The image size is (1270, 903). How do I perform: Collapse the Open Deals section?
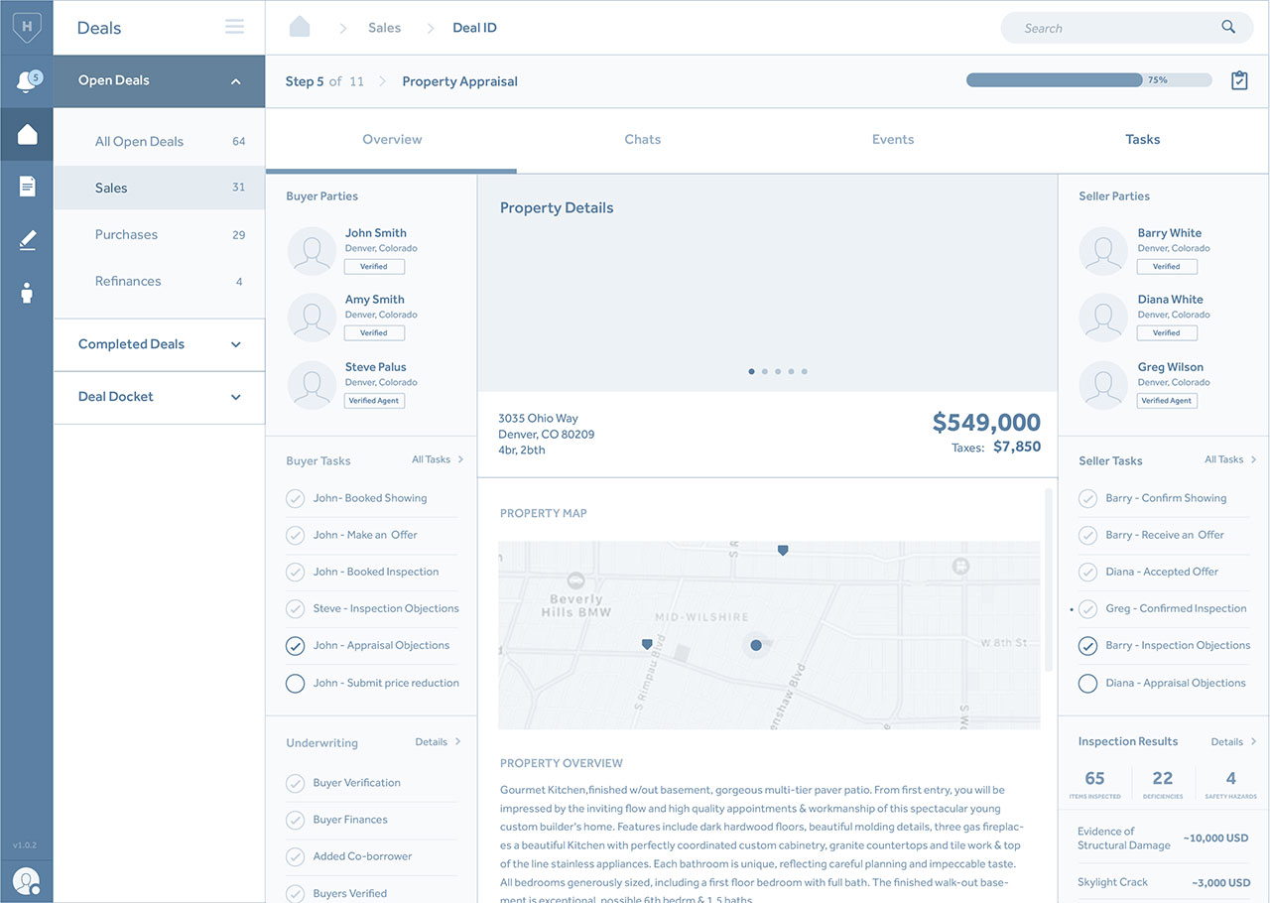(x=235, y=81)
